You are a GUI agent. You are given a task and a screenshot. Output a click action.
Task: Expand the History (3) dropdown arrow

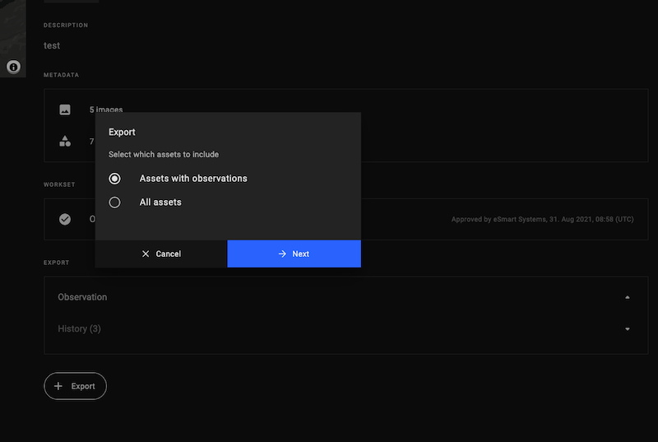point(628,329)
